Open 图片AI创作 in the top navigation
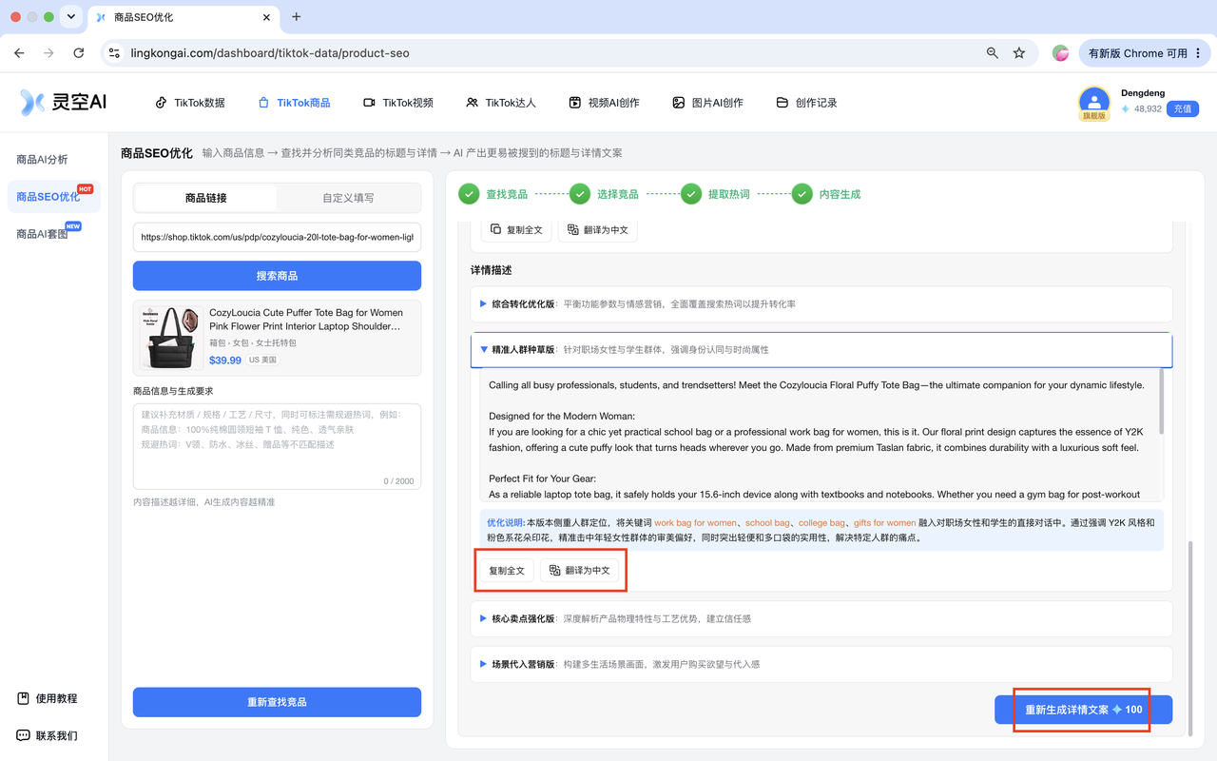Screen dimensions: 1217x761 click(x=707, y=103)
